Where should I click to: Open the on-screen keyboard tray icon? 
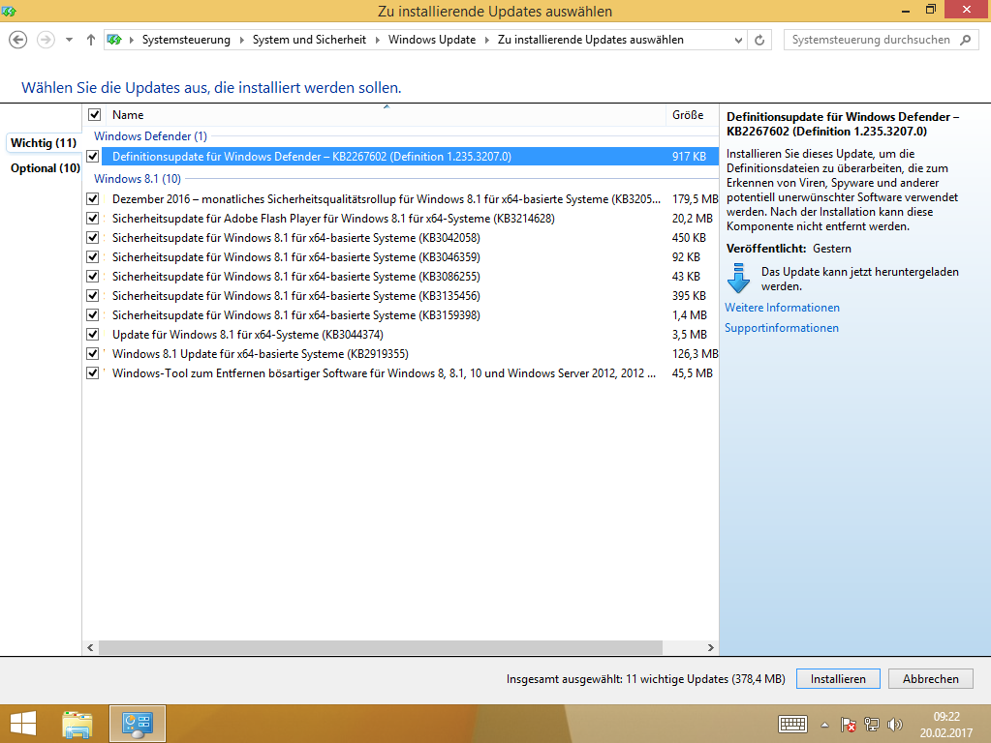792,725
